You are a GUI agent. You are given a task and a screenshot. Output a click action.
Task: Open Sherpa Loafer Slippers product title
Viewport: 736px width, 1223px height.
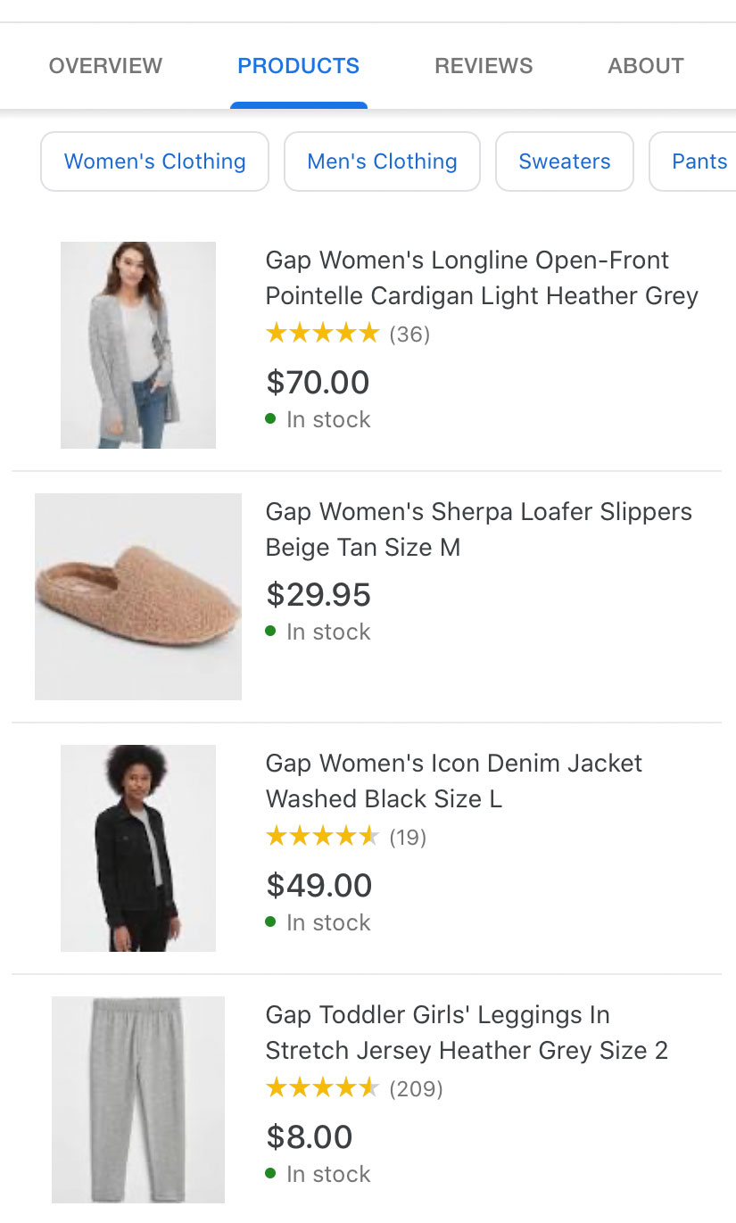[479, 529]
